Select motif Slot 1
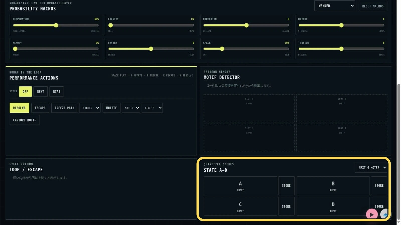 coord(249,108)
